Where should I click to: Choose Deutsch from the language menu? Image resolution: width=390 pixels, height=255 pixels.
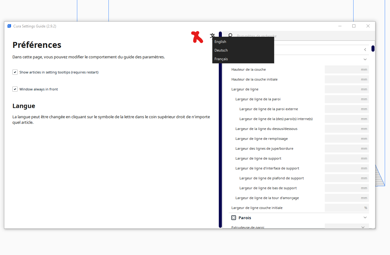coord(243,50)
